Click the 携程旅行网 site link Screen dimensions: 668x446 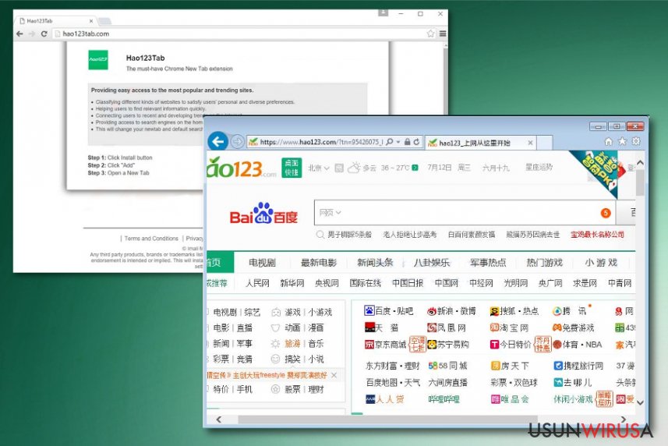tap(578, 366)
